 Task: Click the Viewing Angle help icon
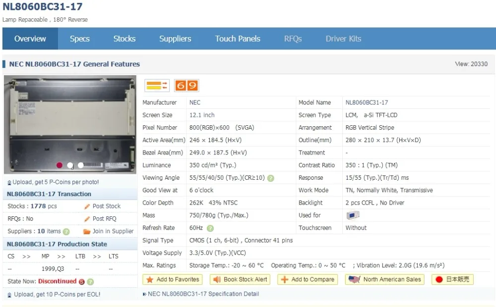(271, 178)
